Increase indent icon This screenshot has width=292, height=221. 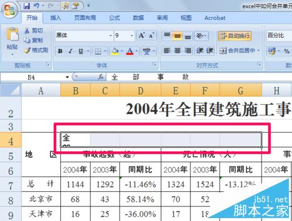210,51
